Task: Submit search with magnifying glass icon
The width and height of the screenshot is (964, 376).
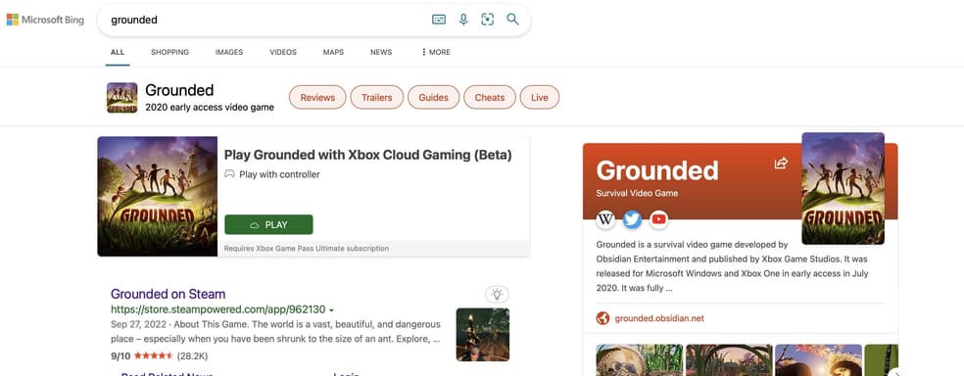Action: click(x=512, y=20)
